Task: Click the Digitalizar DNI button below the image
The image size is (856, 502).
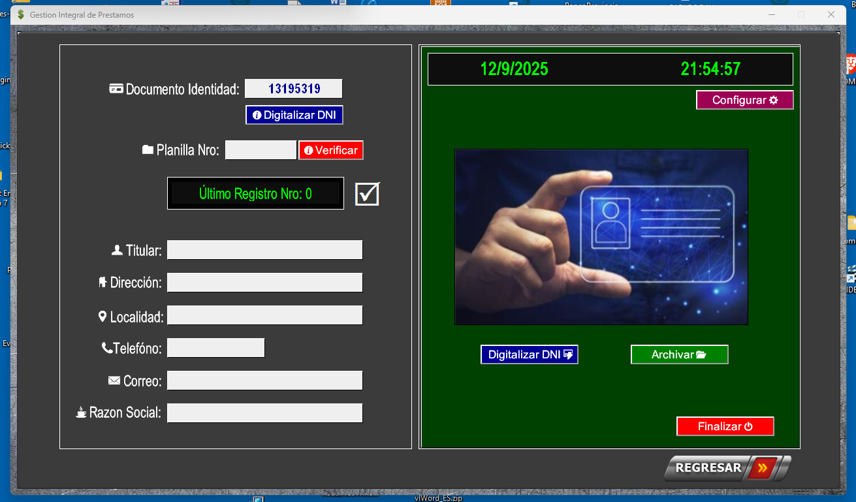Action: point(530,354)
